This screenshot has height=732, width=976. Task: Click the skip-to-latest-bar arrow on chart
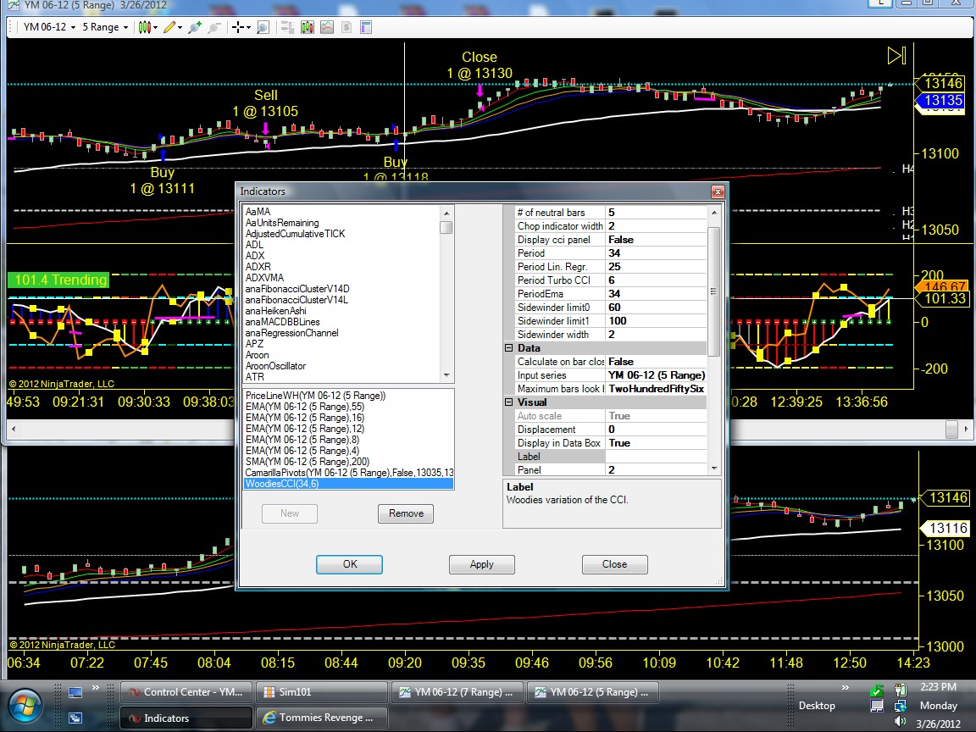[897, 55]
